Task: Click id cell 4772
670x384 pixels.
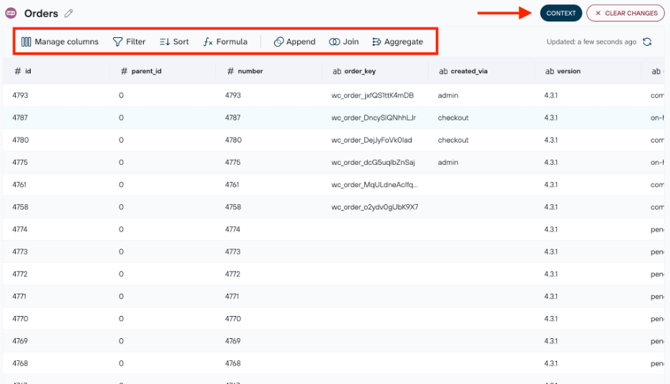Action: click(19, 274)
